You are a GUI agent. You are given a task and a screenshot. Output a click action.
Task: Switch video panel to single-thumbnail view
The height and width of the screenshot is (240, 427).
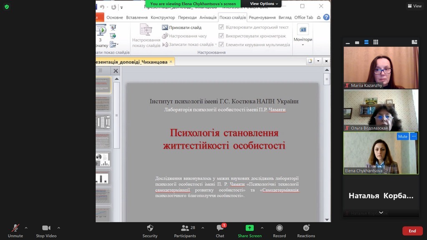click(x=357, y=42)
